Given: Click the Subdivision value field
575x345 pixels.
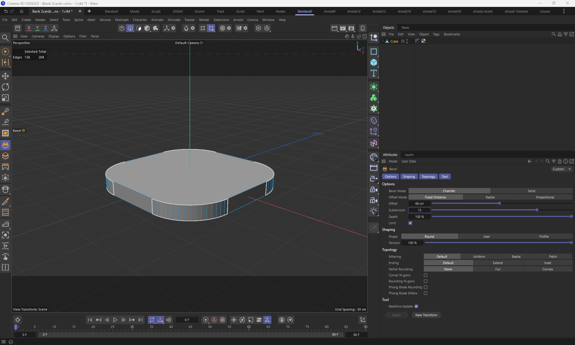Looking at the screenshot, I should [x=419, y=210].
